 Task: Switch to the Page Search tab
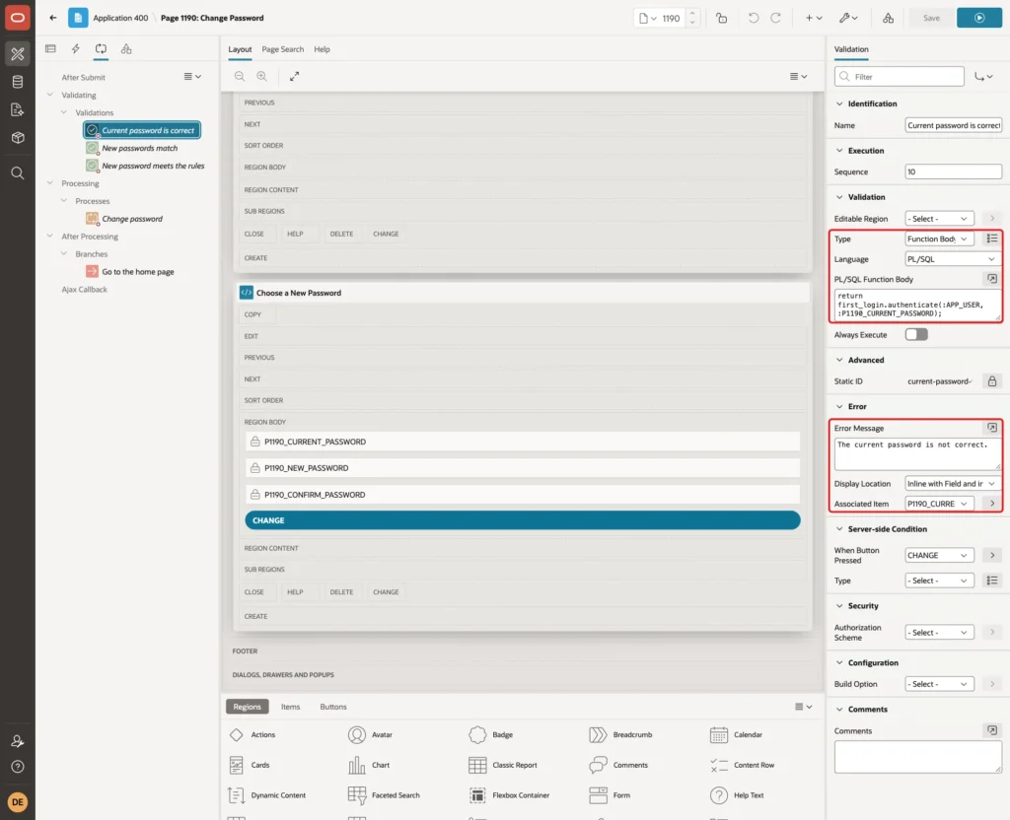[x=282, y=49]
